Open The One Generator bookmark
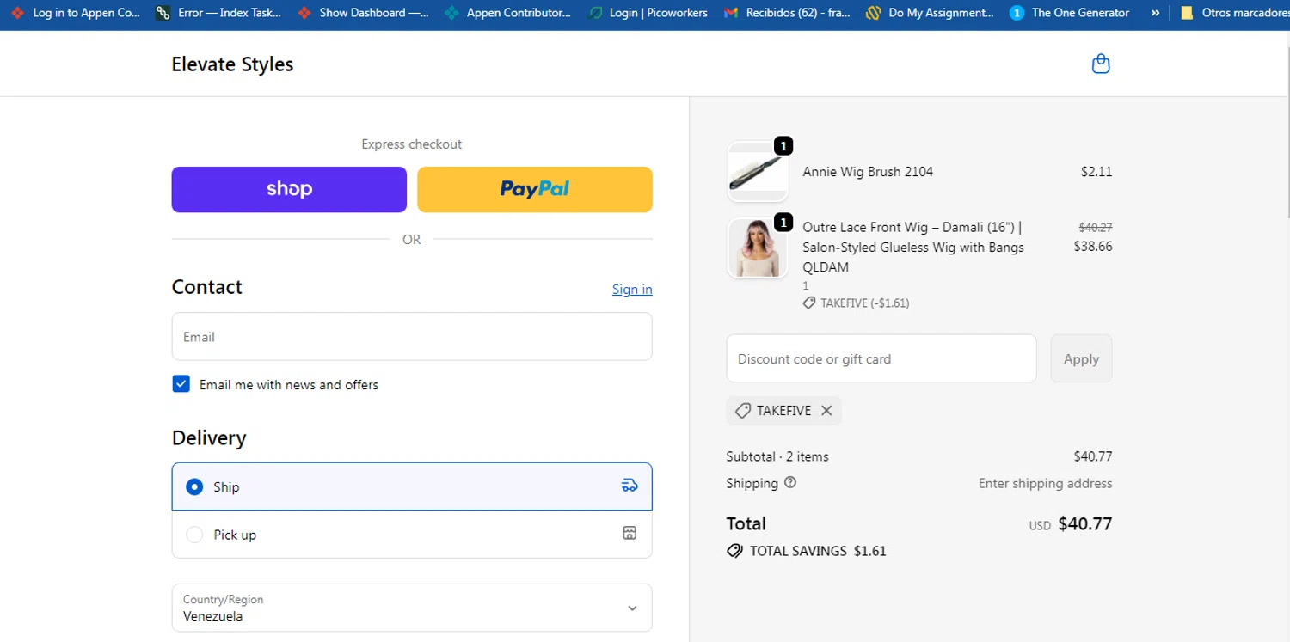 [1070, 13]
